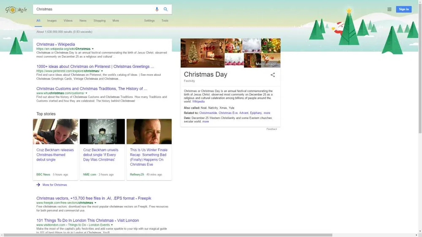
Task: Click the arrow icon beside More for Christmas
Action: (38, 185)
